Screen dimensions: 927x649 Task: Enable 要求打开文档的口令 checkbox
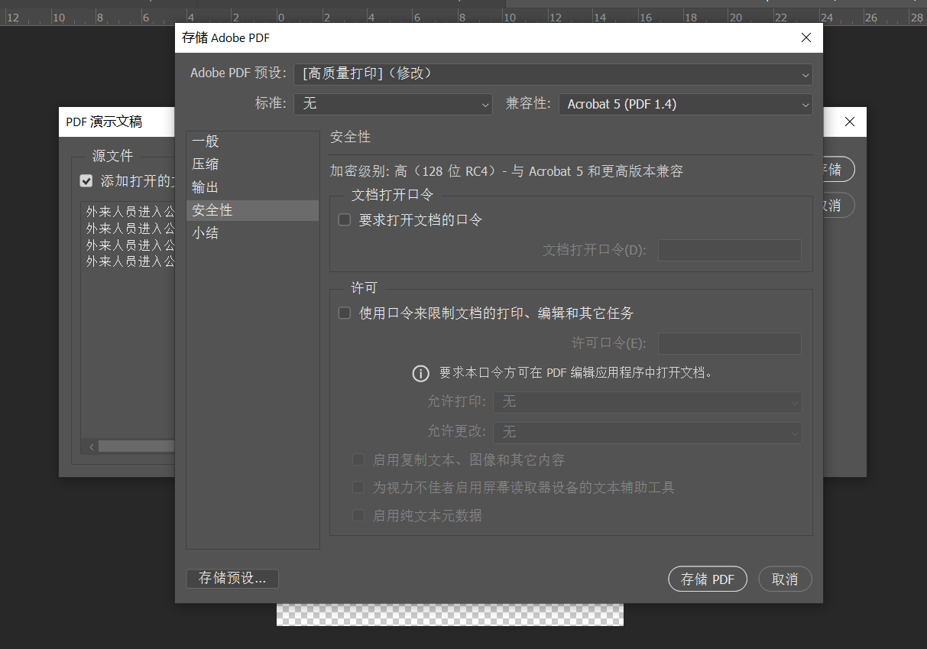(x=345, y=220)
